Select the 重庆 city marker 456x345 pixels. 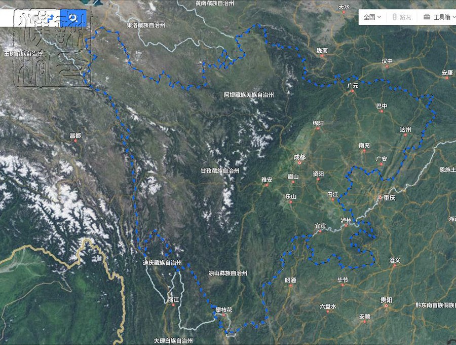[x=380, y=197]
